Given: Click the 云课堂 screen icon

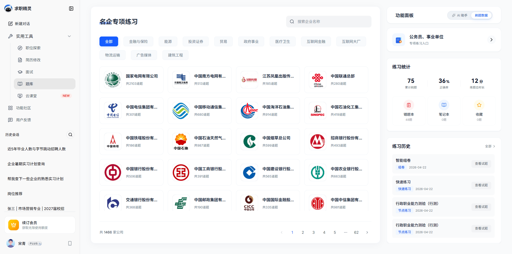Looking at the screenshot, I should (x=20, y=96).
